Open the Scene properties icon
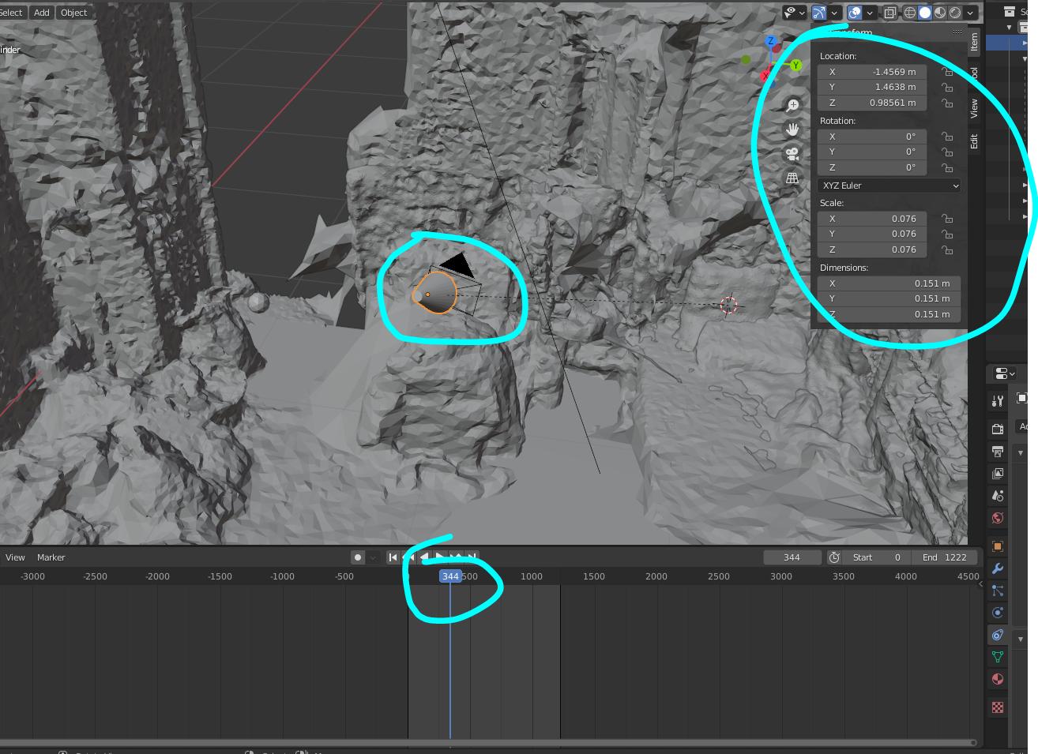Image resolution: width=1038 pixels, height=754 pixels. coord(998,496)
